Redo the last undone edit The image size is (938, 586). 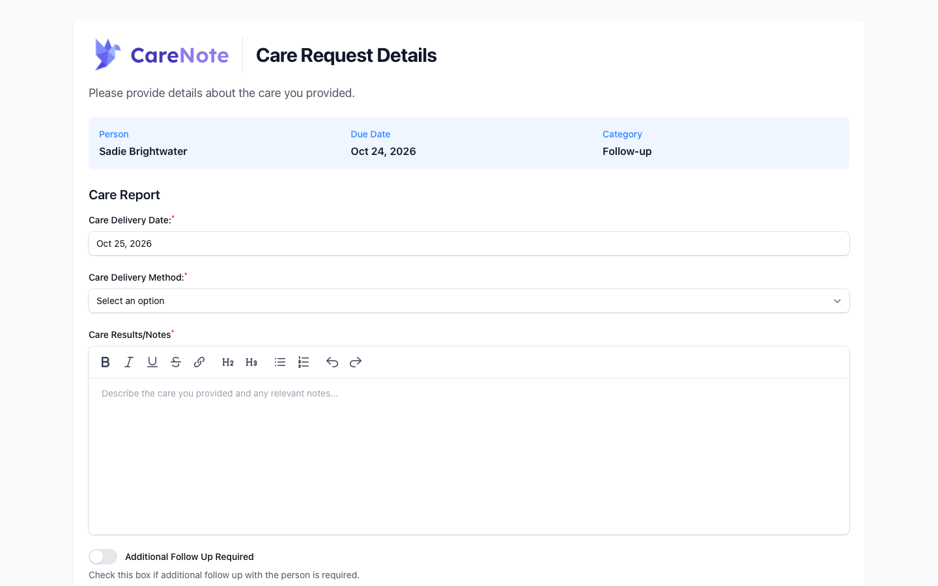pos(356,362)
